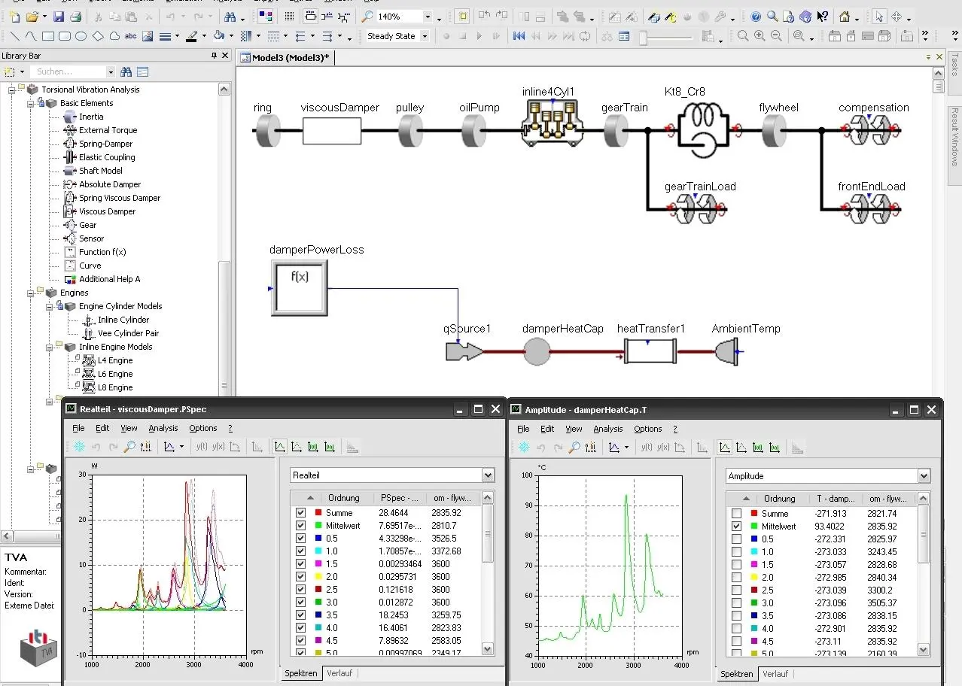Select the insert picture tool
The image size is (962, 686).
tap(148, 35)
